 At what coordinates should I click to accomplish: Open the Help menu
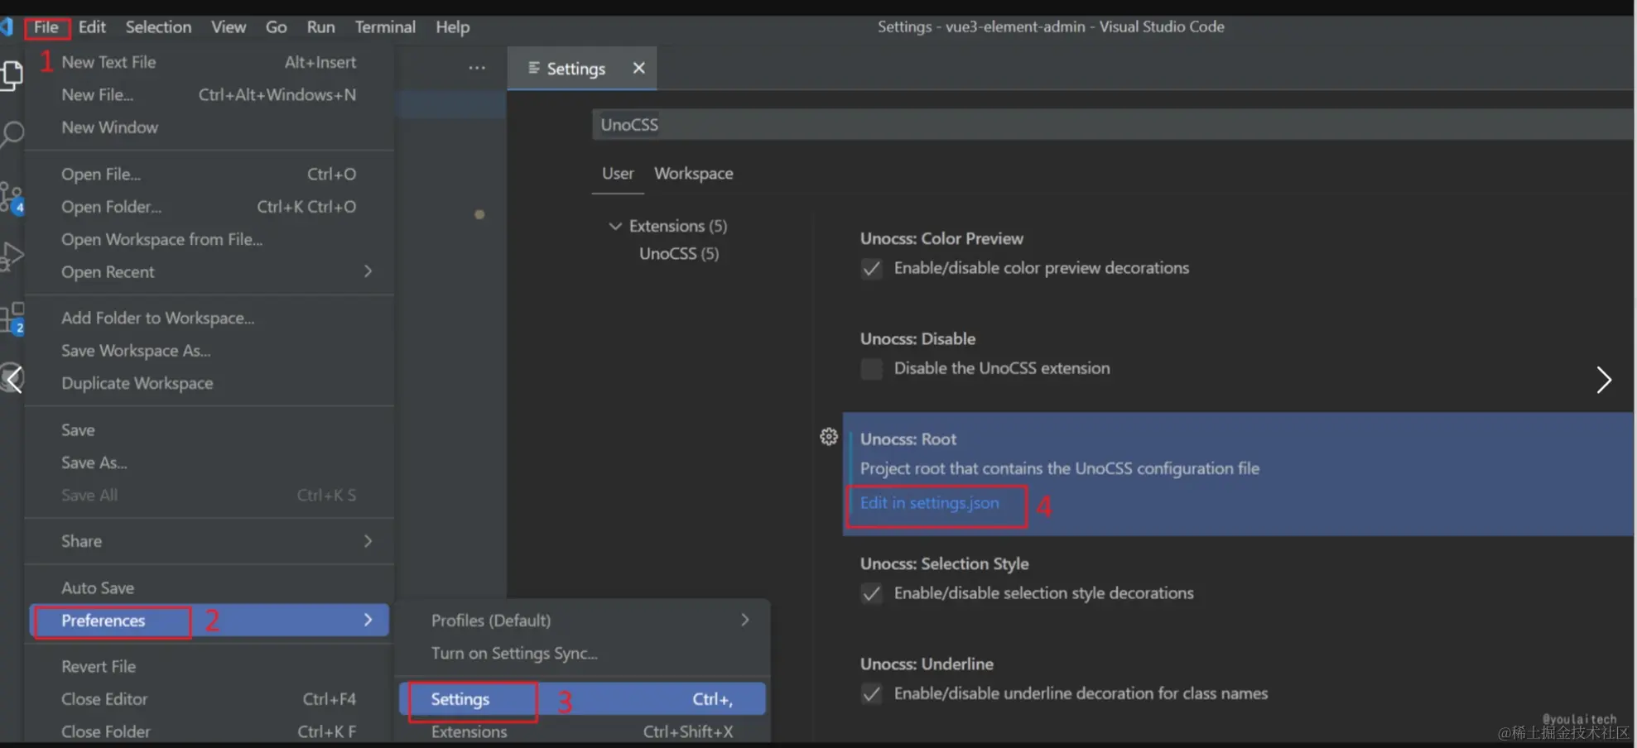point(452,27)
